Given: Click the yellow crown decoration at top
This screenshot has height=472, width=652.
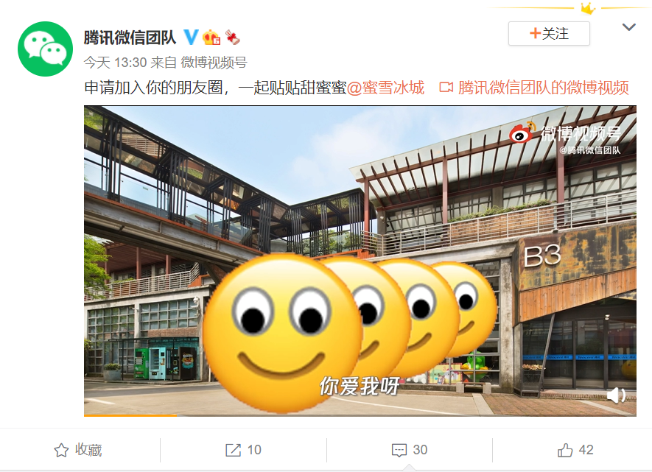Looking at the screenshot, I should tap(588, 8).
